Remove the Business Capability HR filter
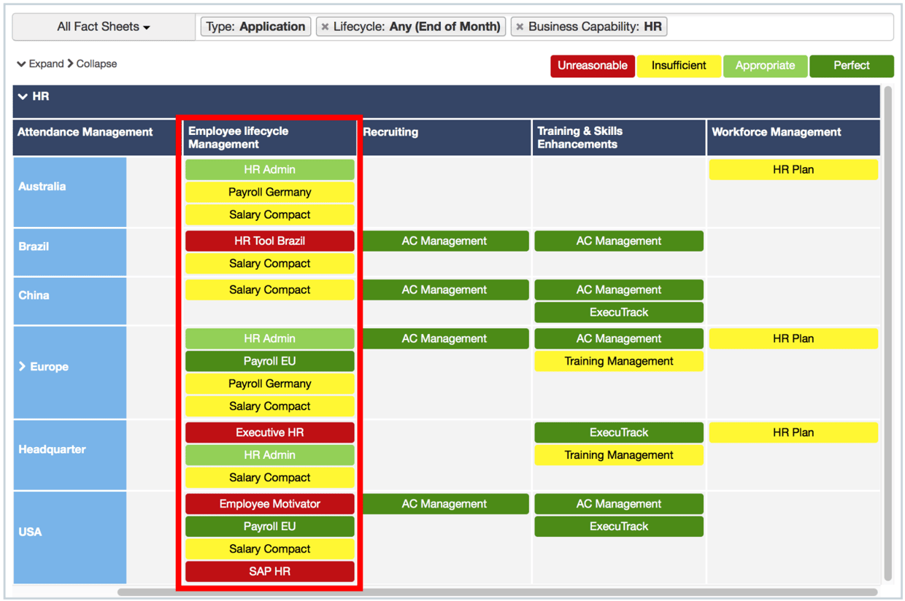 click(519, 26)
